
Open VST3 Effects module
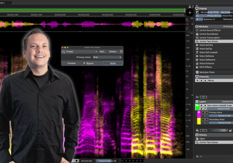click(214, 67)
